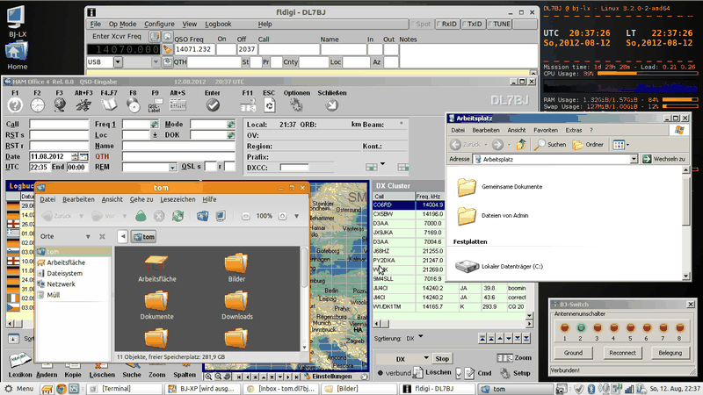Image resolution: width=703 pixels, height=395 pixels.
Task: Click the Arbeitsplatz vertical scrollbar
Action: pyautogui.click(x=686, y=223)
